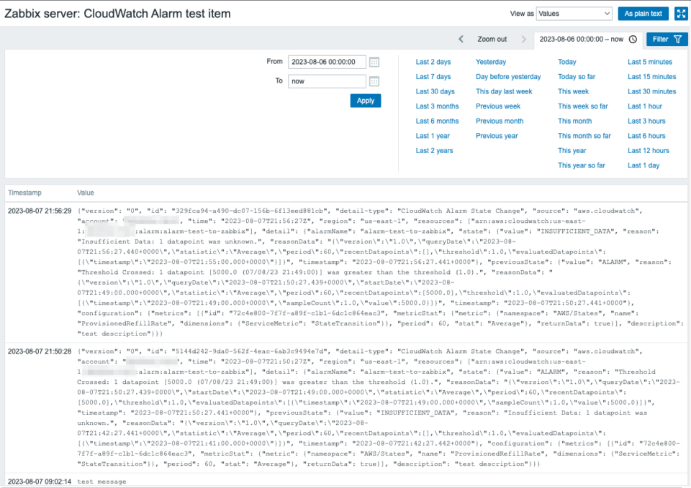Click the To date input field
This screenshot has height=488, width=691.
tap(328, 81)
